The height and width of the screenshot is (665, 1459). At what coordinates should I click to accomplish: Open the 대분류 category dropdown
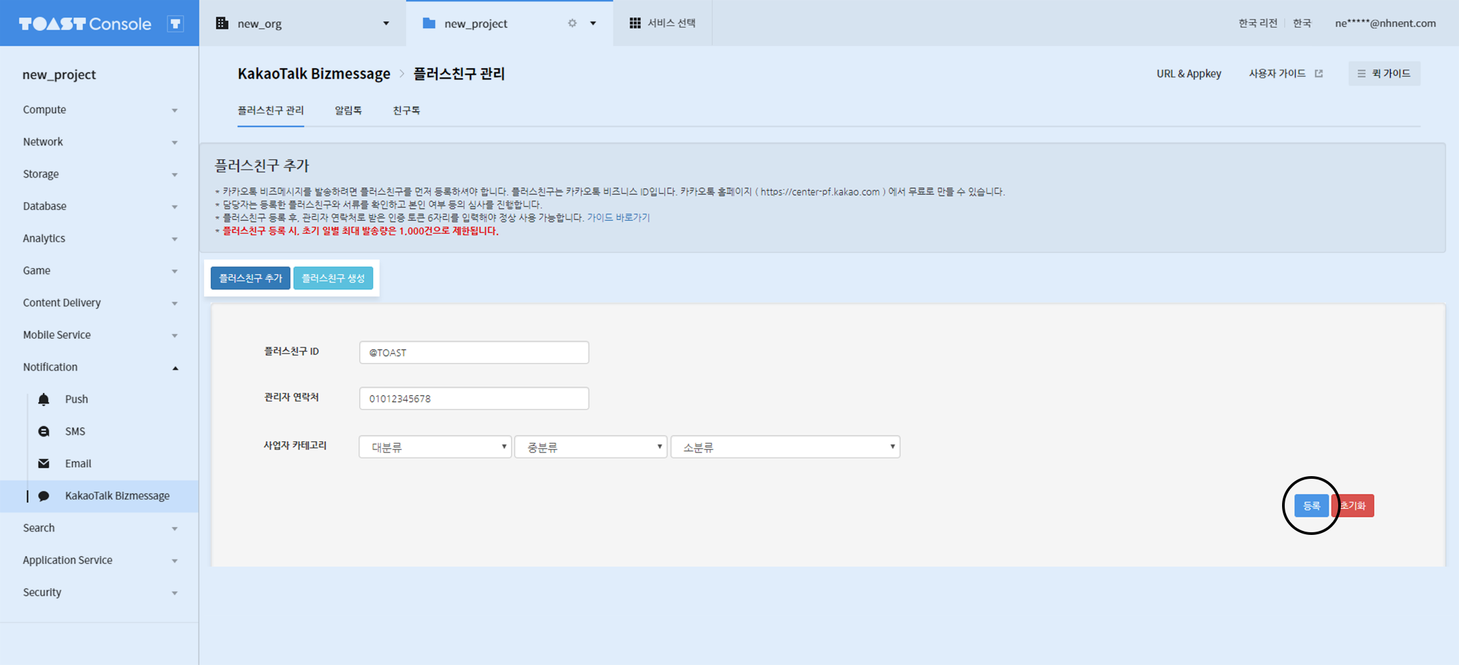point(435,447)
